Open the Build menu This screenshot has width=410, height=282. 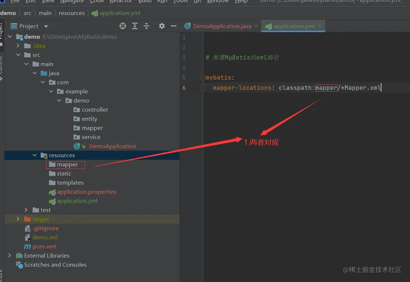point(145,1)
